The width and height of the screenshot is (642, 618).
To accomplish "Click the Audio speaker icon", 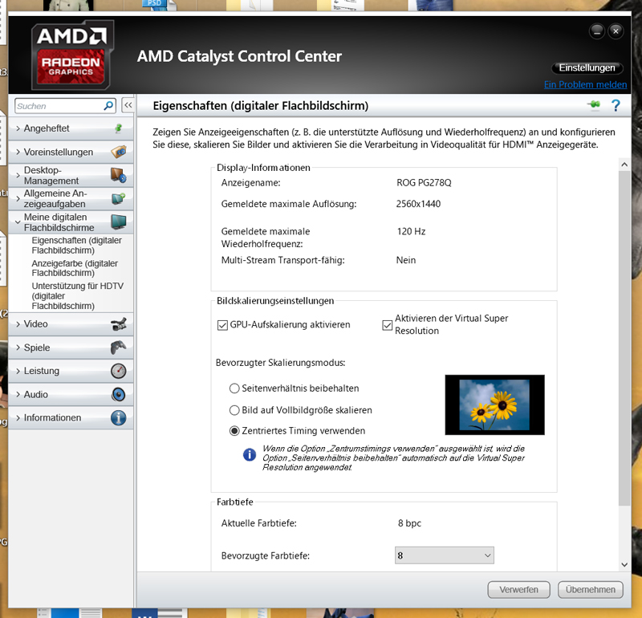I will tap(119, 394).
